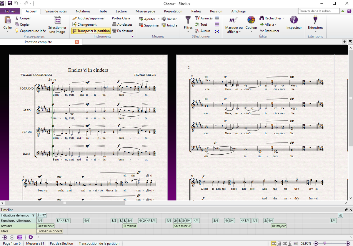
Task: Click ribbon help question mark
Action: 349,11
